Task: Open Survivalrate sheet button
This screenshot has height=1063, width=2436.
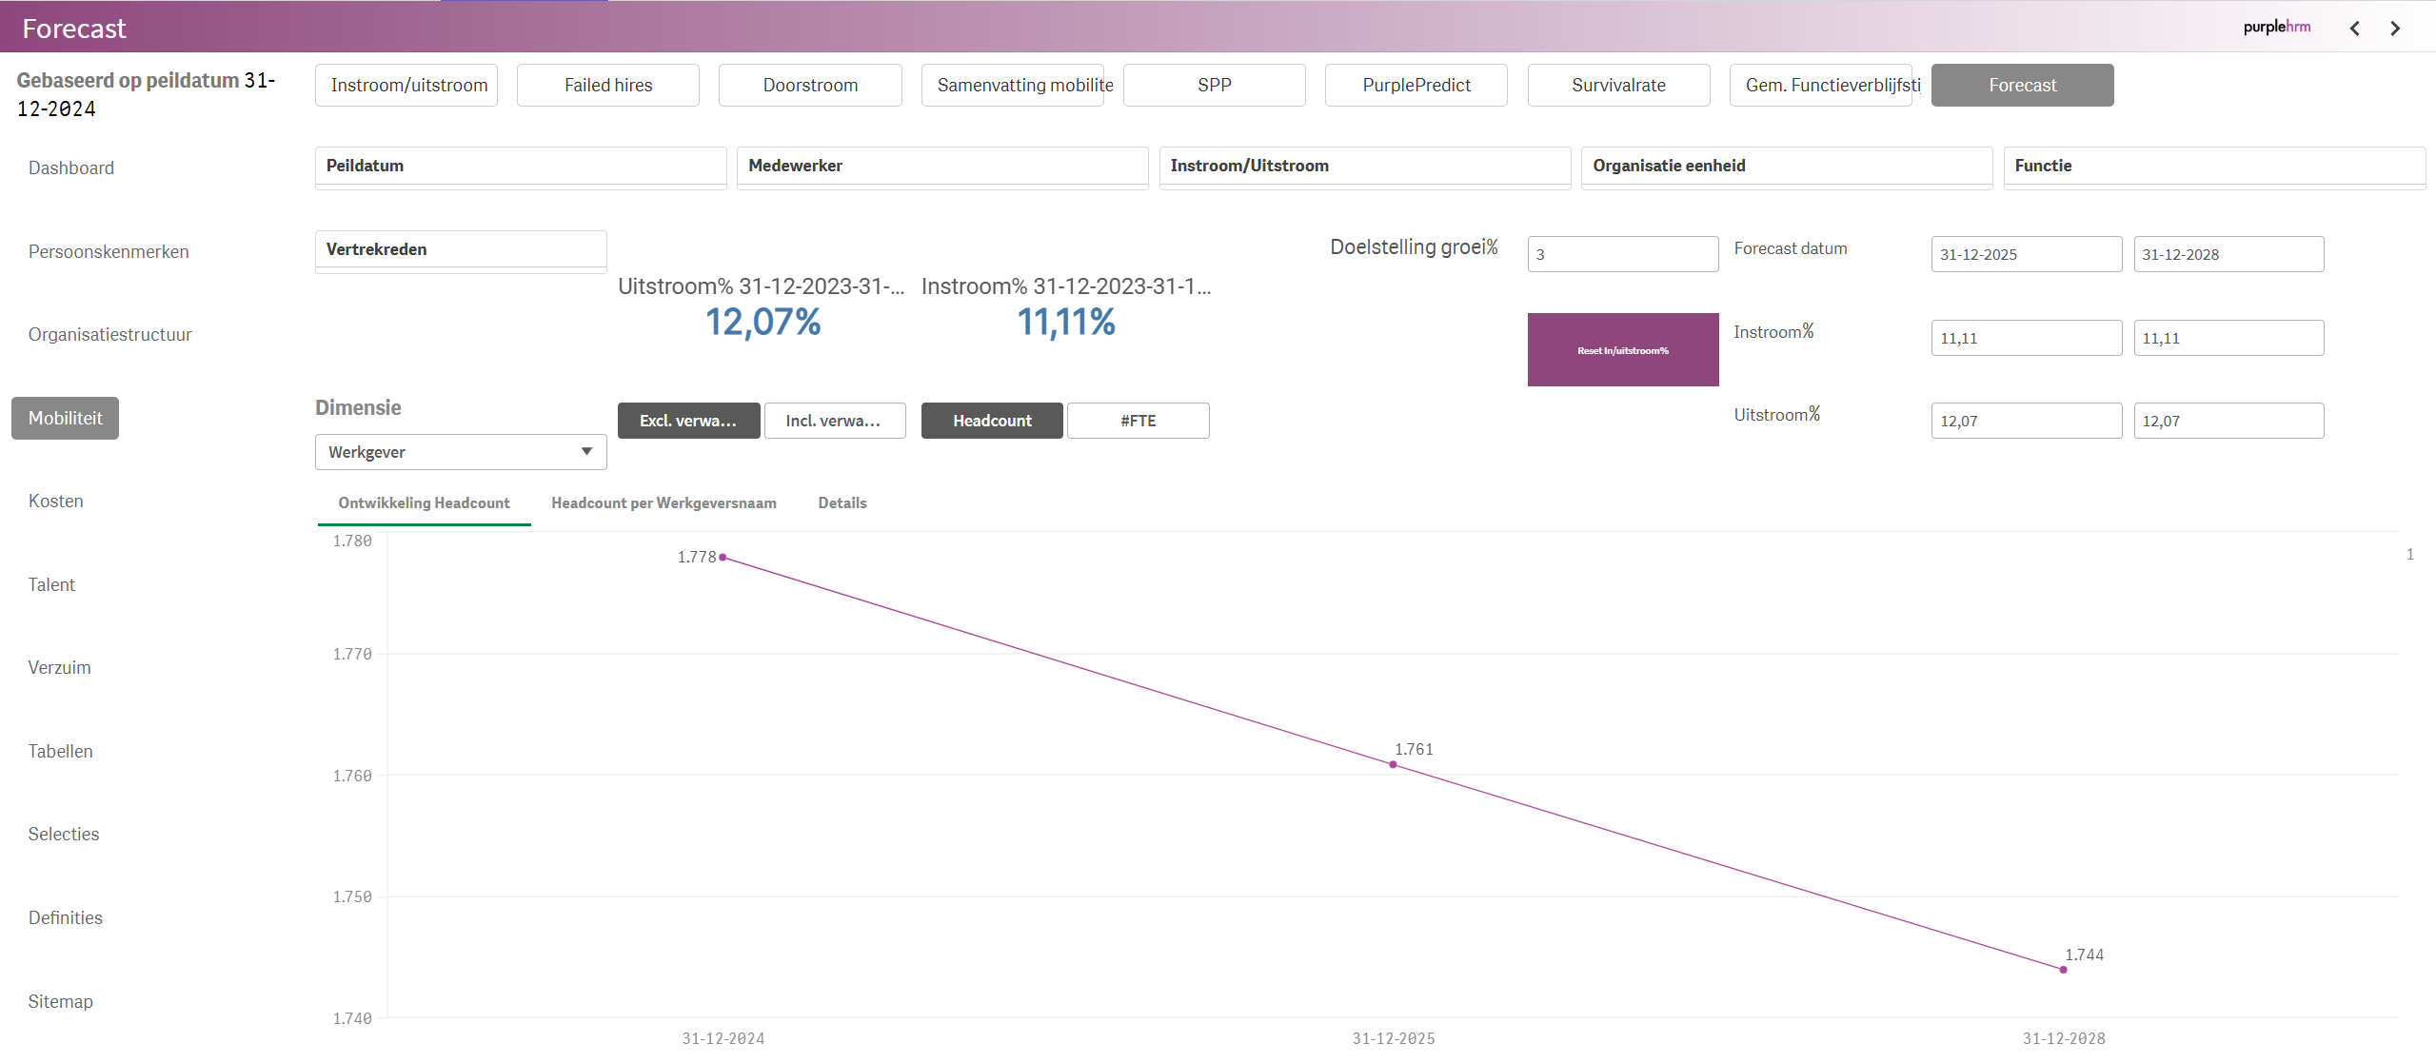Action: click(x=1618, y=86)
